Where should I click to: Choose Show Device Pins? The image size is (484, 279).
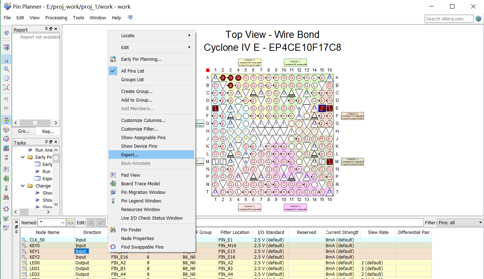point(152,146)
